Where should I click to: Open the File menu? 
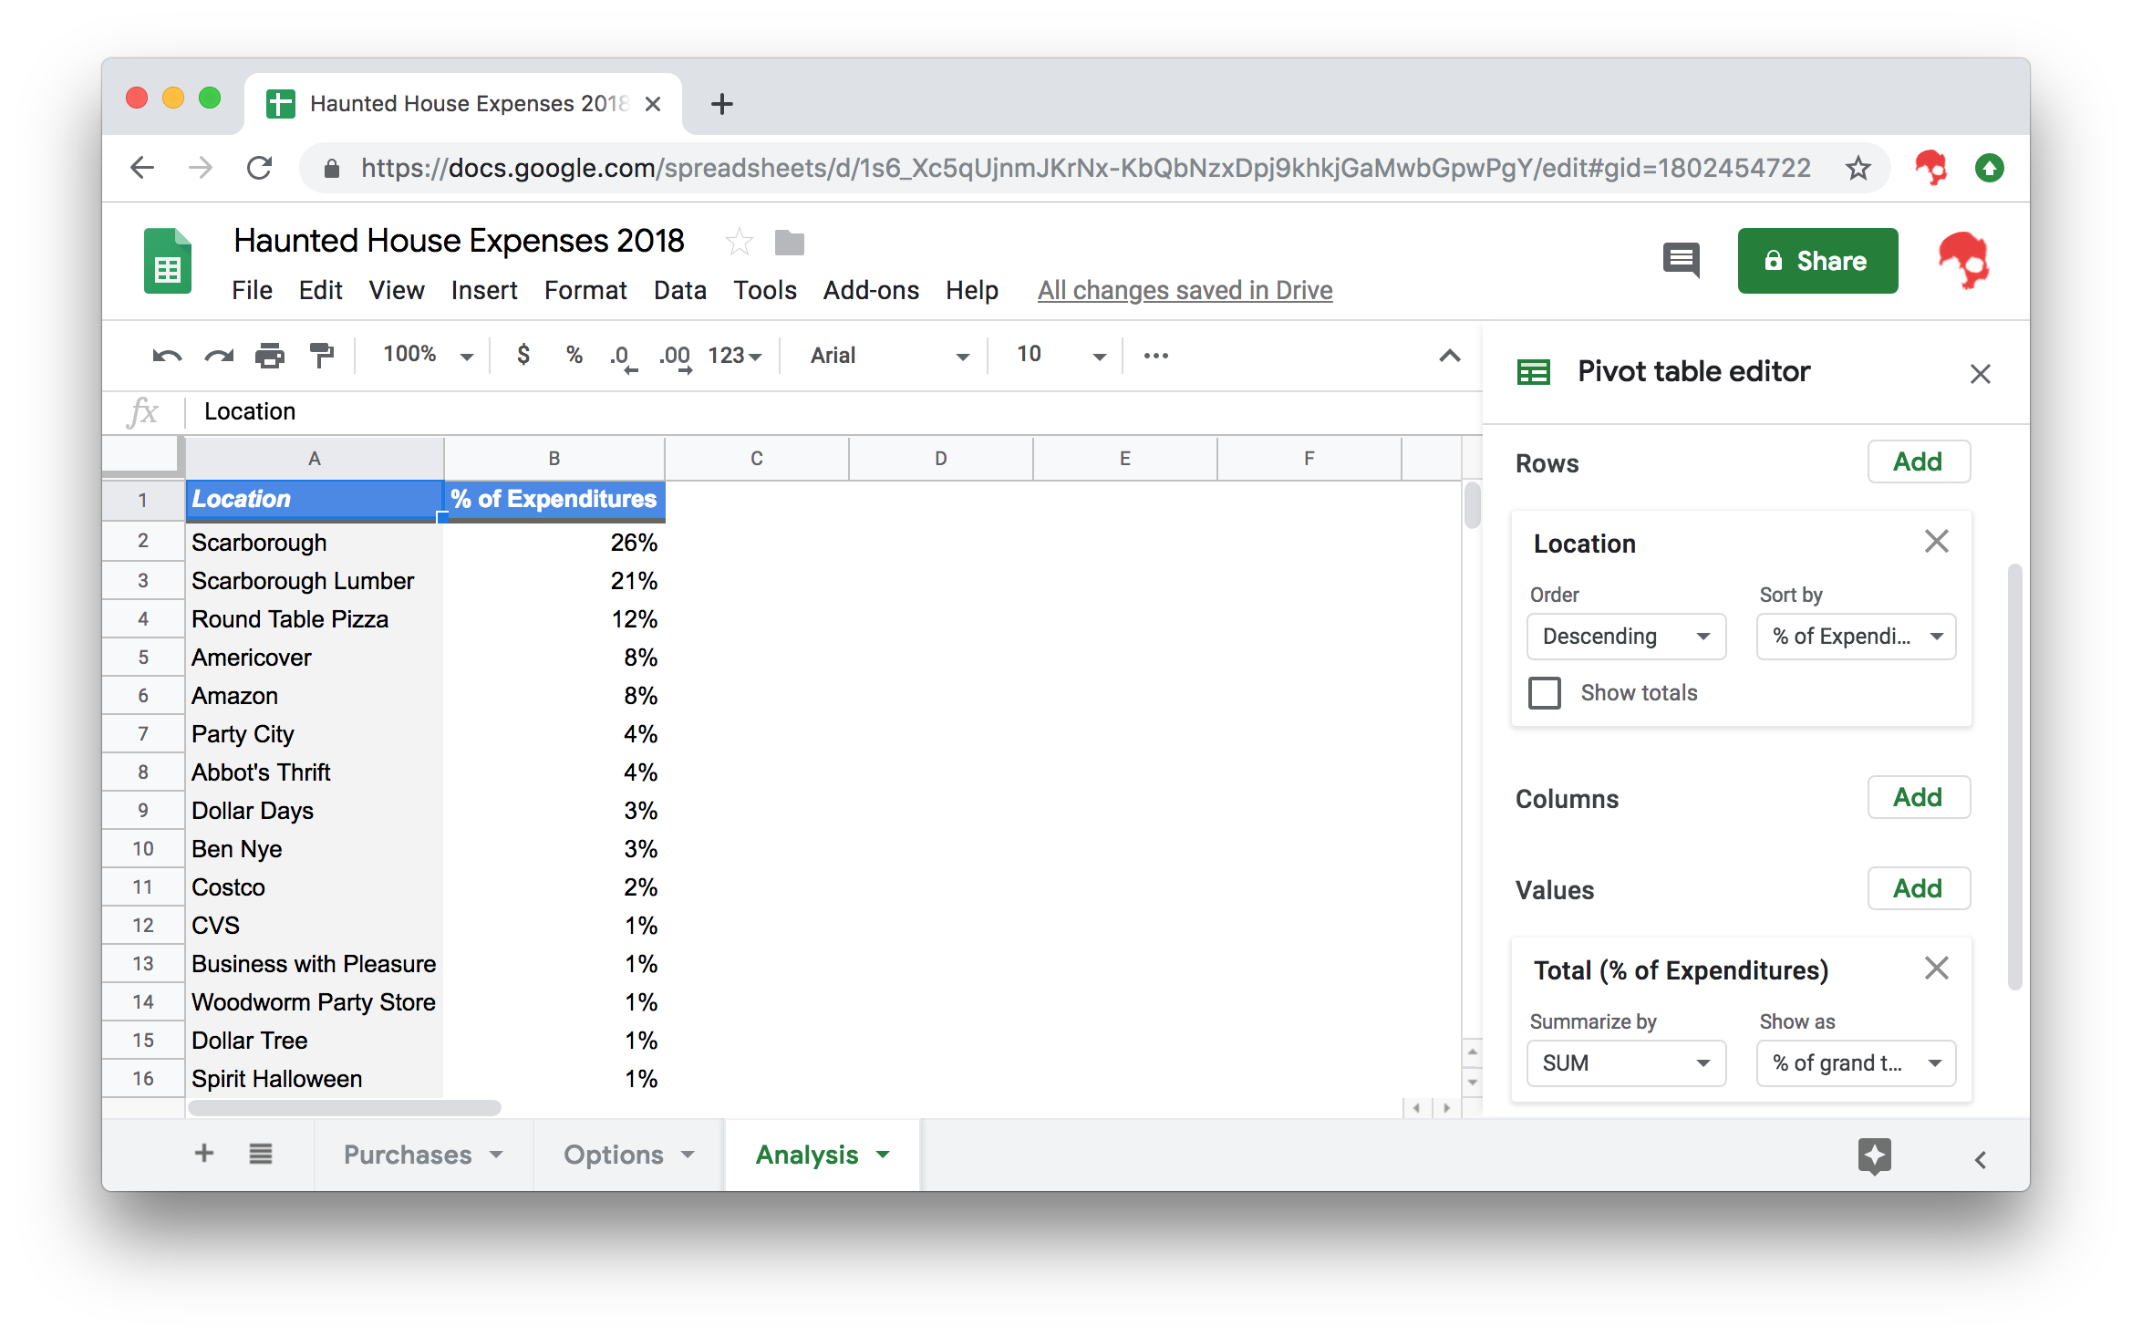252,290
